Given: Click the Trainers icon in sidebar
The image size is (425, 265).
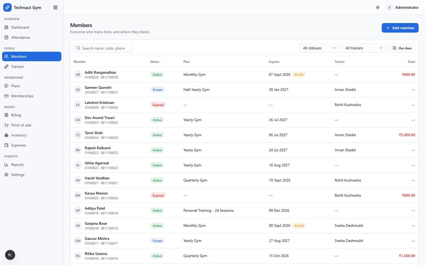Looking at the screenshot, I should [x=6, y=66].
